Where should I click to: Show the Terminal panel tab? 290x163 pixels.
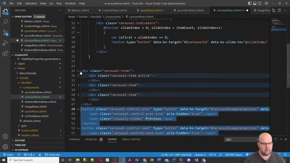[74, 139]
